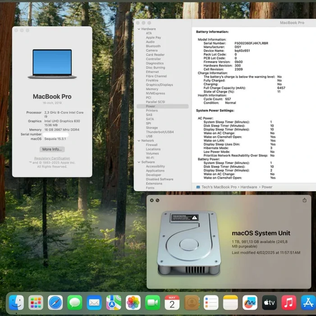Open Reminders app in Dock

point(211,302)
